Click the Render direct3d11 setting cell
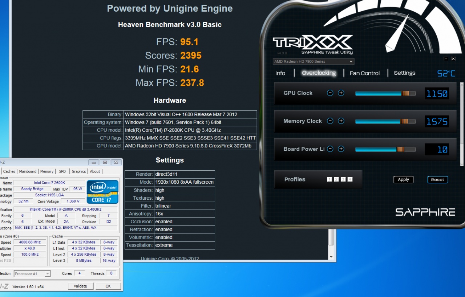The width and height of the screenshot is (465, 297). [184, 174]
